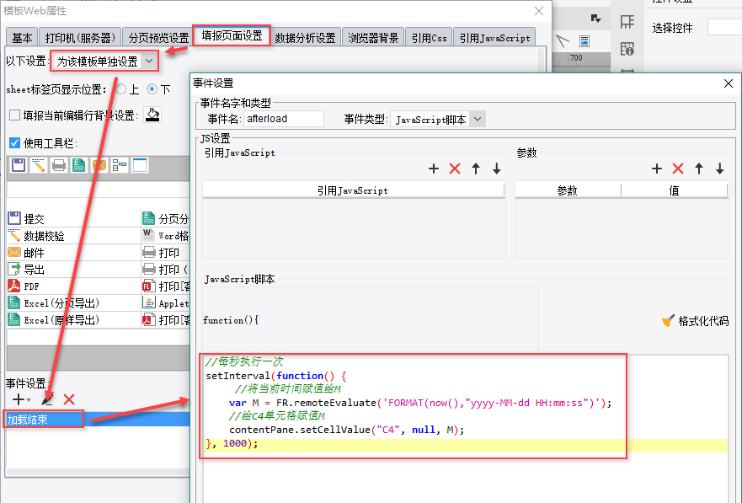This screenshot has height=503, width=742.
Task: Select the Word格式 export option
Action: tap(166, 236)
